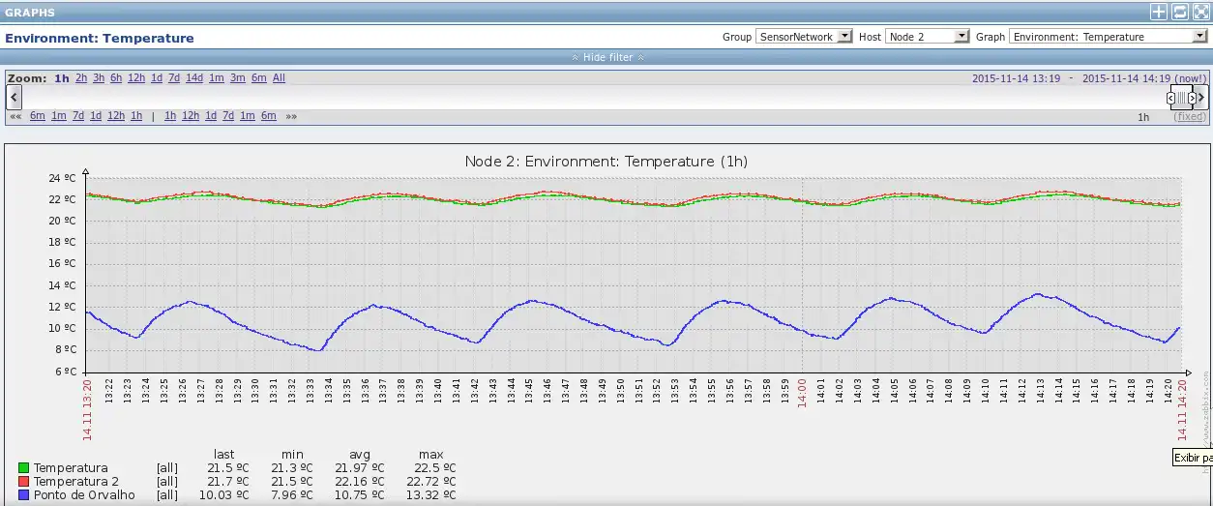The height and width of the screenshot is (506, 1213).
Task: Open fullscreen mode icon in header
Action: (1200, 12)
